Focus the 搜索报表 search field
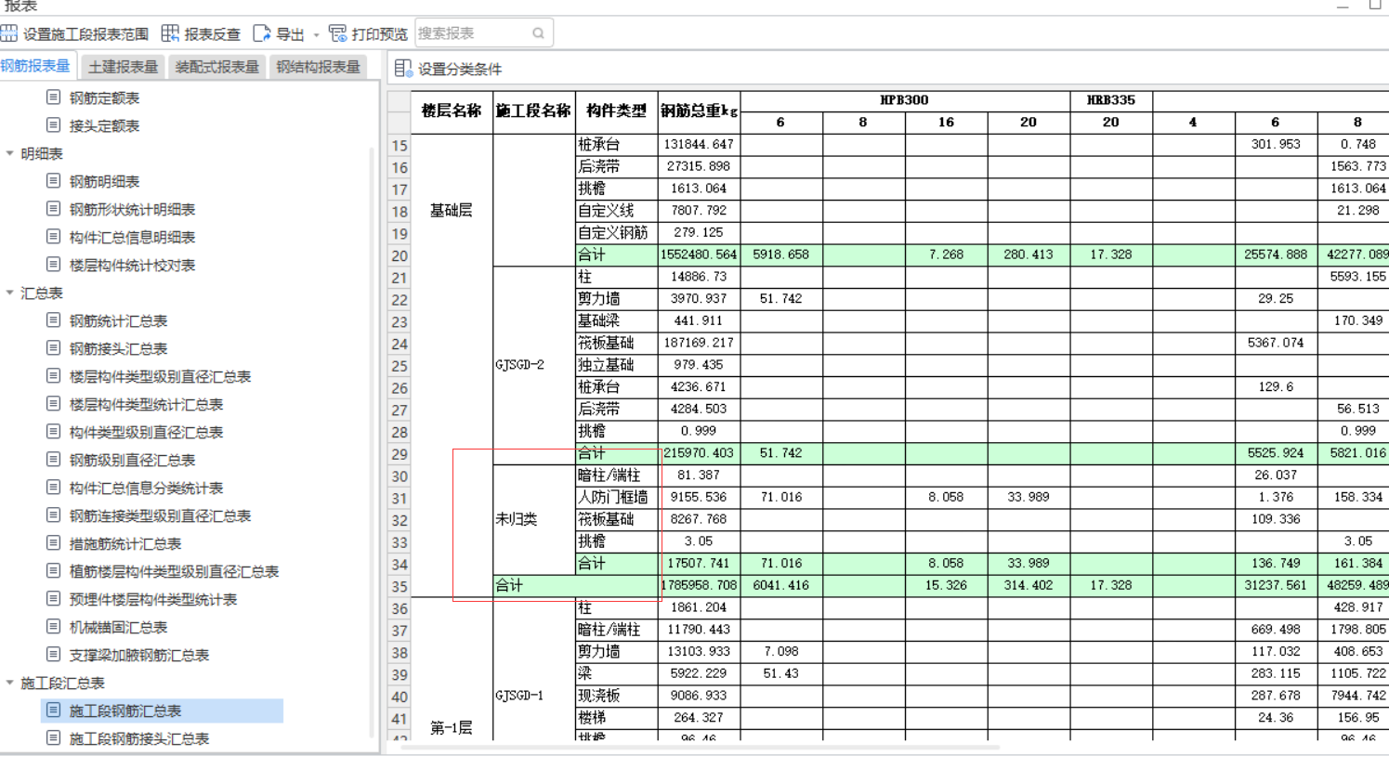The image size is (1389, 782). pyautogui.click(x=484, y=33)
